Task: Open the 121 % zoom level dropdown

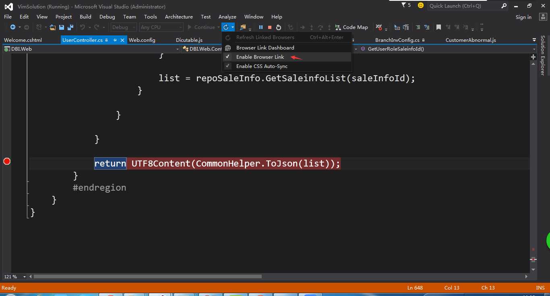Action: click(x=24, y=277)
